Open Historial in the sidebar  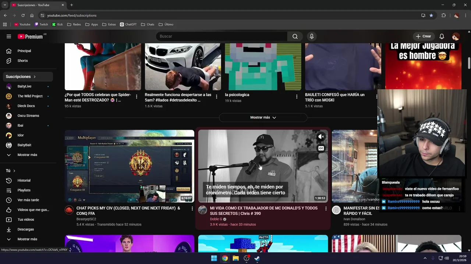click(x=29, y=180)
